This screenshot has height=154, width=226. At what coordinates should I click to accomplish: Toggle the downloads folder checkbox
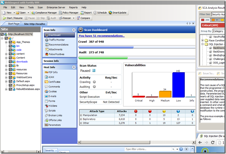point(10,61)
